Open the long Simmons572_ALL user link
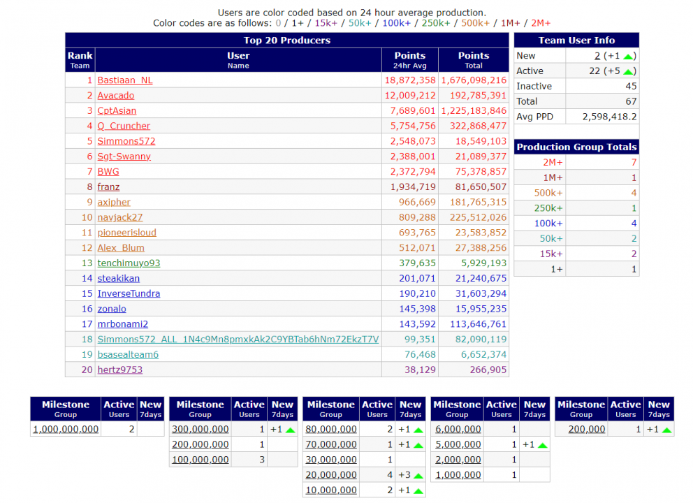This screenshot has width=693, height=503. (238, 340)
